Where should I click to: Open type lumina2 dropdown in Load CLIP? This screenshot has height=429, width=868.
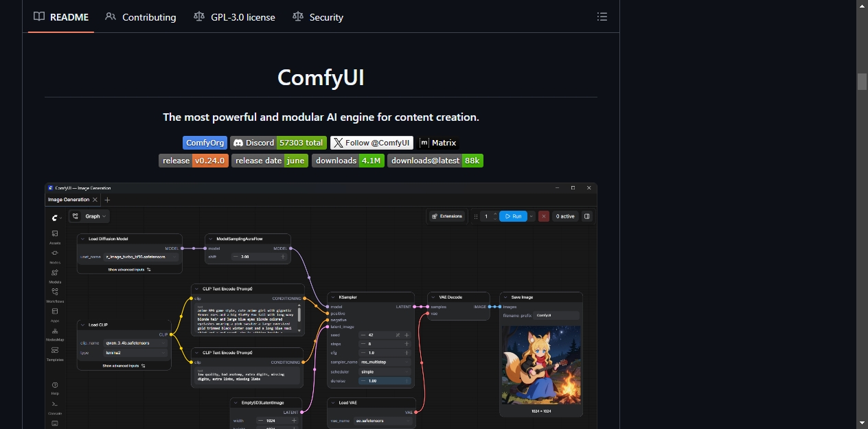tap(136, 352)
